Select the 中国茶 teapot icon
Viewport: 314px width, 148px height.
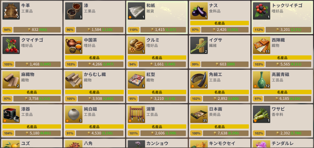[74, 45]
